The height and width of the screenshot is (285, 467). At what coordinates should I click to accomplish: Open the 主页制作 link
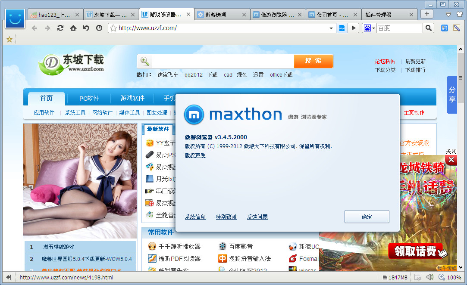coord(414,112)
